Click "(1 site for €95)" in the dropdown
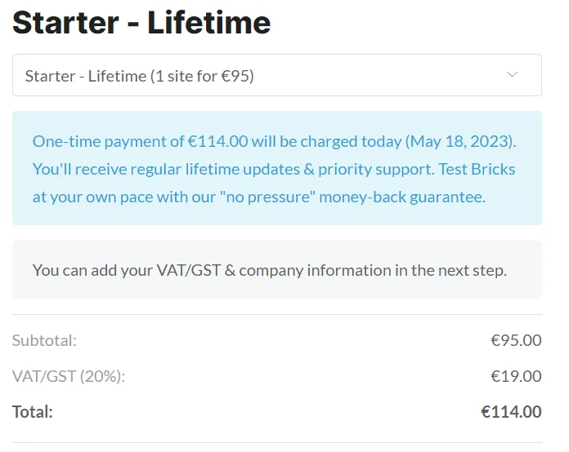The height and width of the screenshot is (452, 569). tap(203, 76)
